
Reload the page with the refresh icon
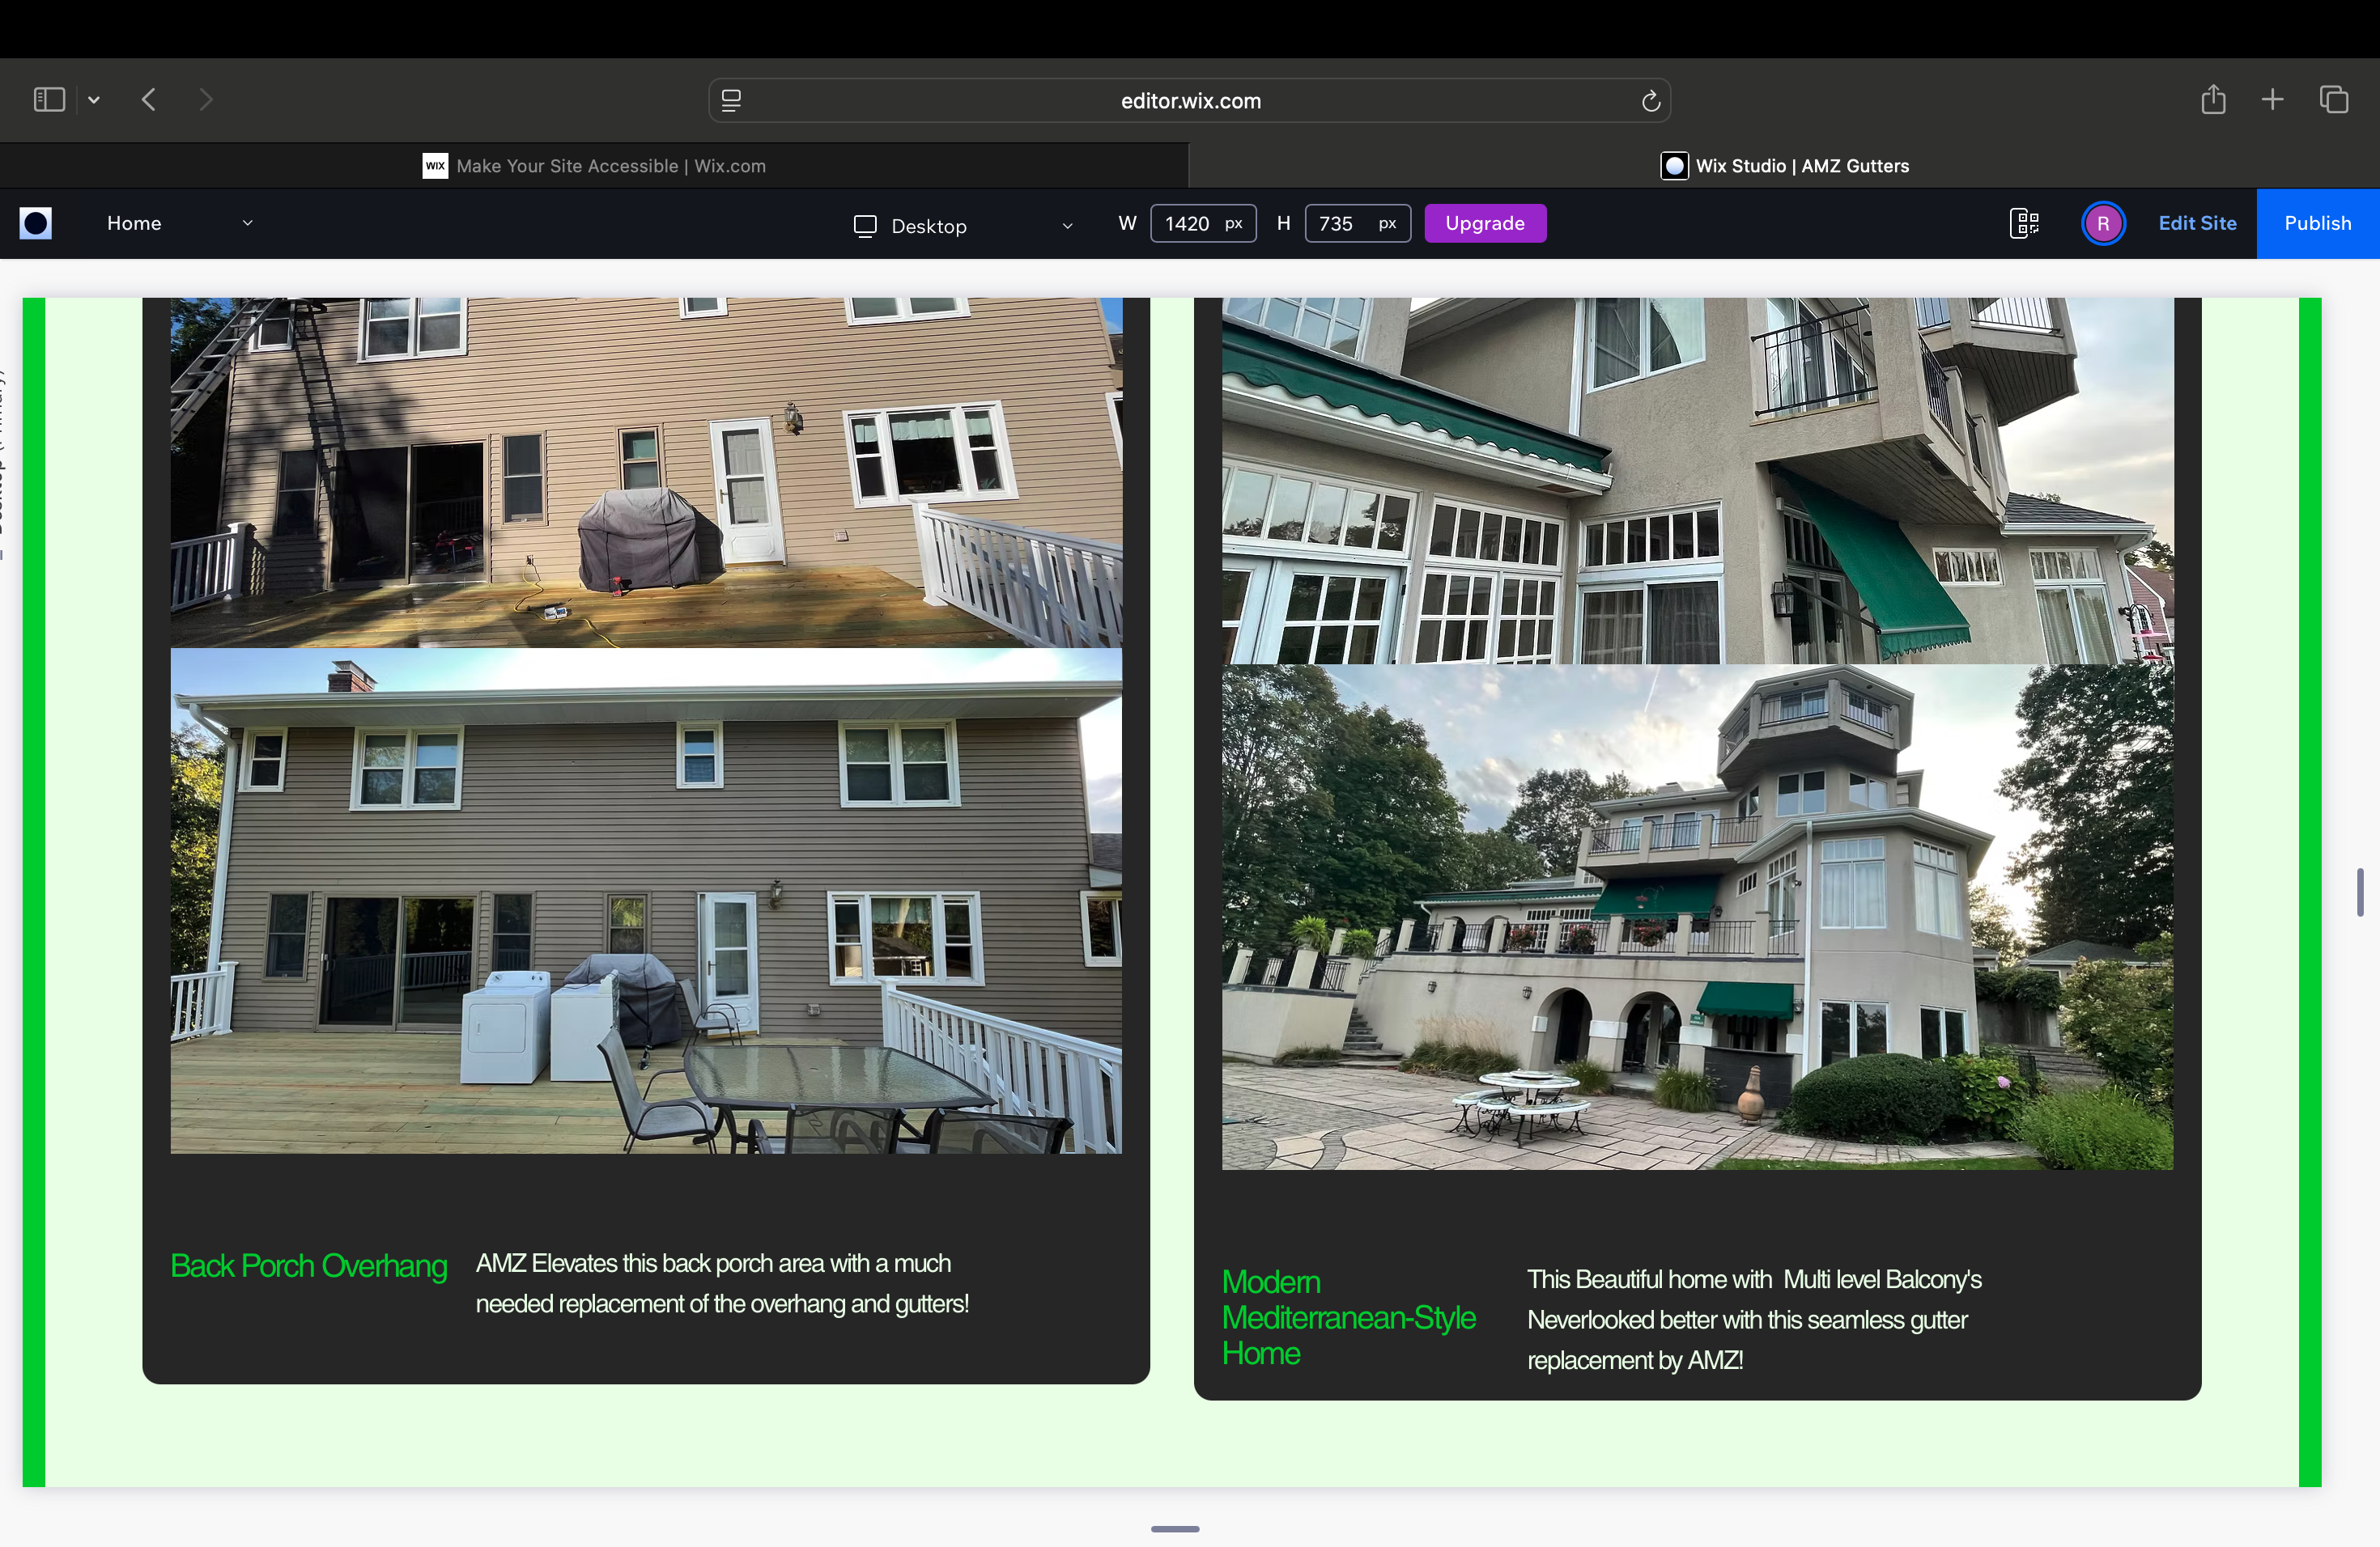tap(1651, 101)
